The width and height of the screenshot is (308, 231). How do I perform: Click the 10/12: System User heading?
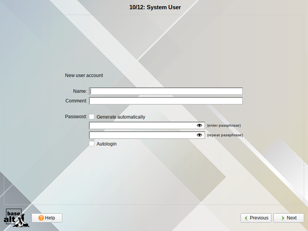coord(155,7)
